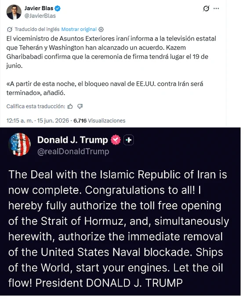Click the plus follow icon next to Trump
This screenshot has width=247, height=299.
tap(129, 140)
